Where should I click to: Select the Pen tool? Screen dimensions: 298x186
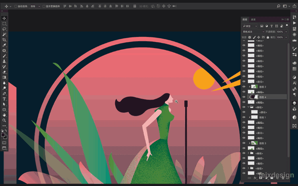4,94
